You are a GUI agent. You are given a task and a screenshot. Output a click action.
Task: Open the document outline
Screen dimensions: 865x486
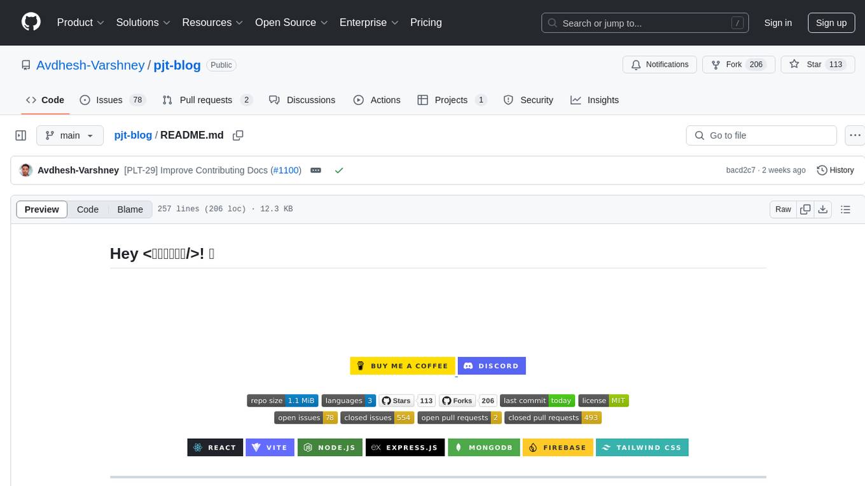click(x=845, y=209)
